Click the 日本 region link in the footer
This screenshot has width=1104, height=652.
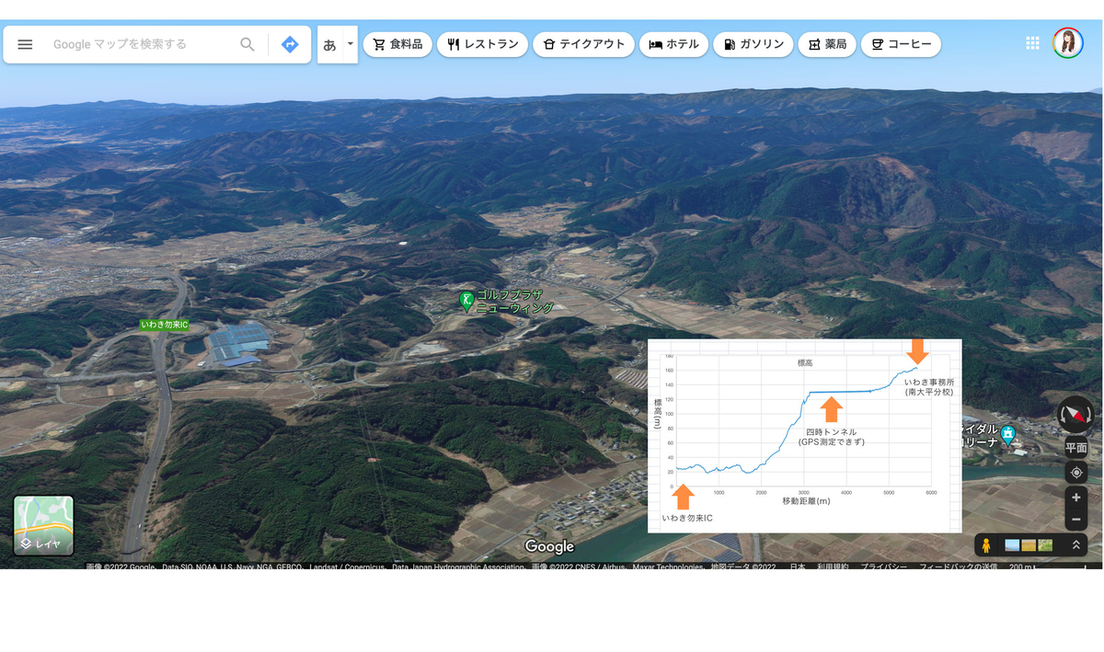tap(797, 567)
